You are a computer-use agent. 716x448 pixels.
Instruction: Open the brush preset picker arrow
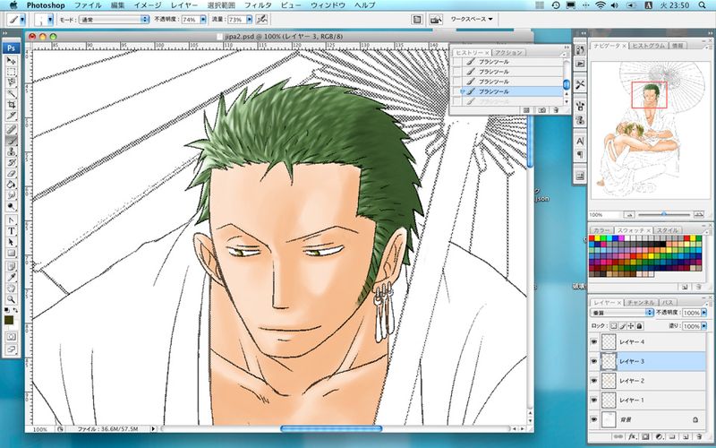[x=50, y=20]
